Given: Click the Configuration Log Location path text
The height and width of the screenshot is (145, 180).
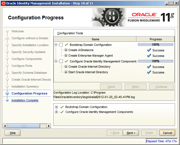Looking at the screenshot, I should tap(94, 95).
